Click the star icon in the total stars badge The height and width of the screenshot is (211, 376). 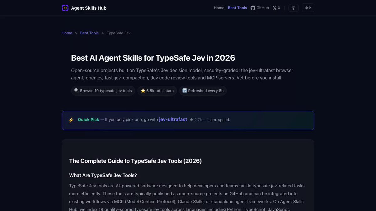143,91
